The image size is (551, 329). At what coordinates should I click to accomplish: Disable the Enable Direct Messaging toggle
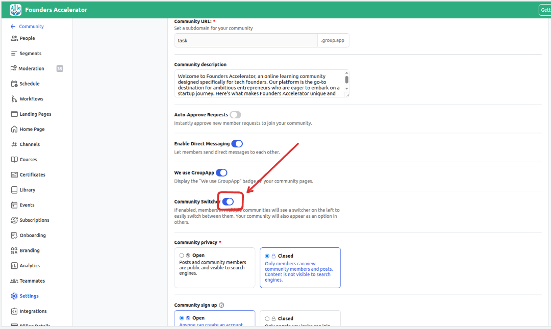tap(237, 143)
